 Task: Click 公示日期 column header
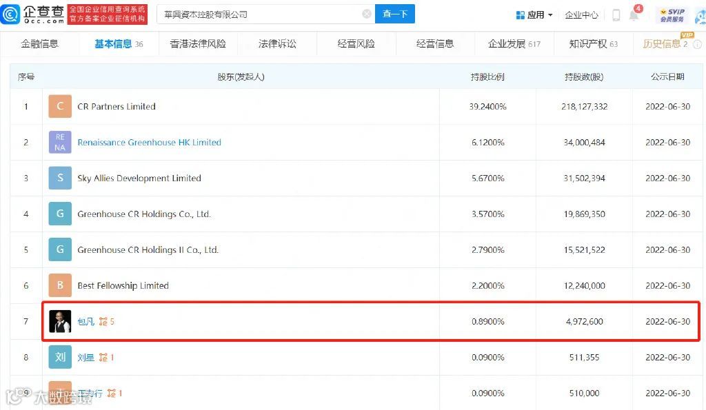click(x=667, y=77)
